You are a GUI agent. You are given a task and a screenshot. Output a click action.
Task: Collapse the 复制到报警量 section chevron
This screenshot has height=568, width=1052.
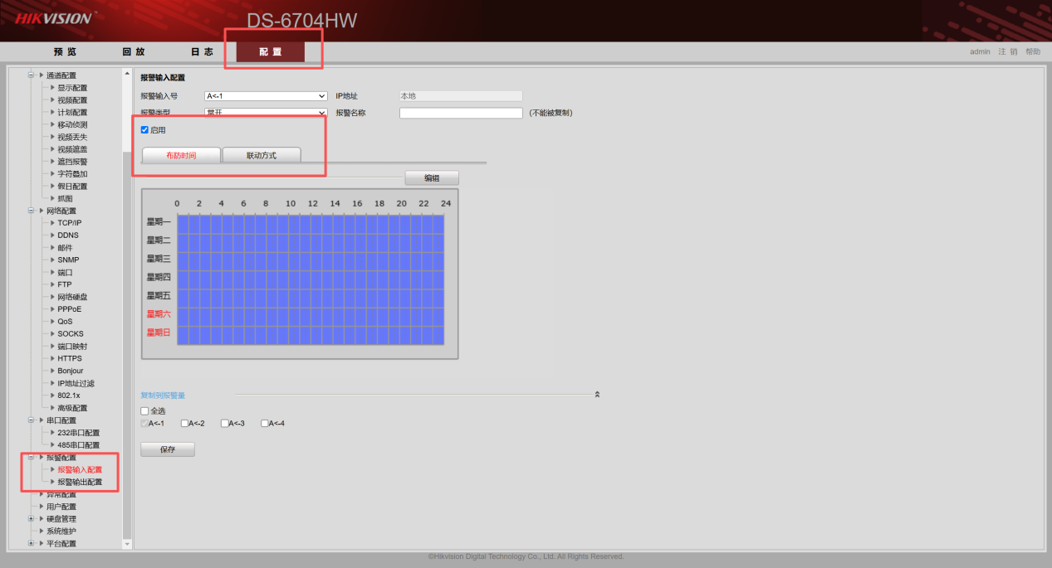pos(597,395)
